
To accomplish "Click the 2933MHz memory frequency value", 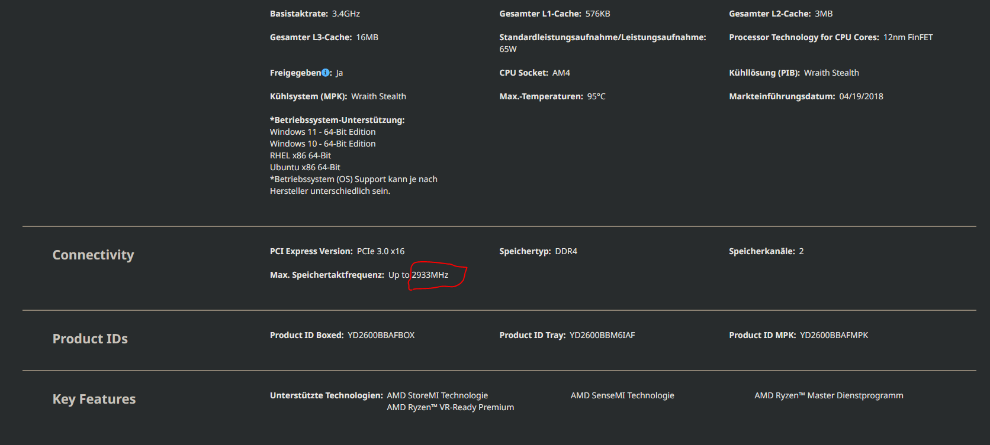I will (x=430, y=275).
